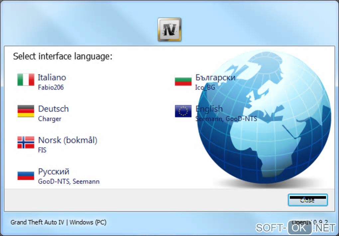
Task: Pick English as interface language
Action: tap(209, 109)
